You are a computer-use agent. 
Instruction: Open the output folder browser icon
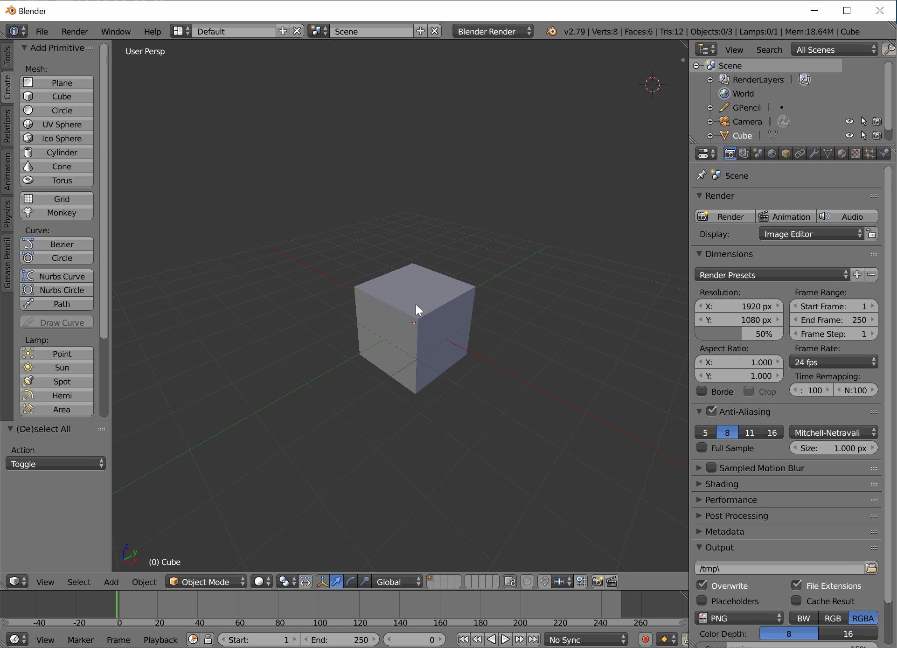[x=871, y=568]
